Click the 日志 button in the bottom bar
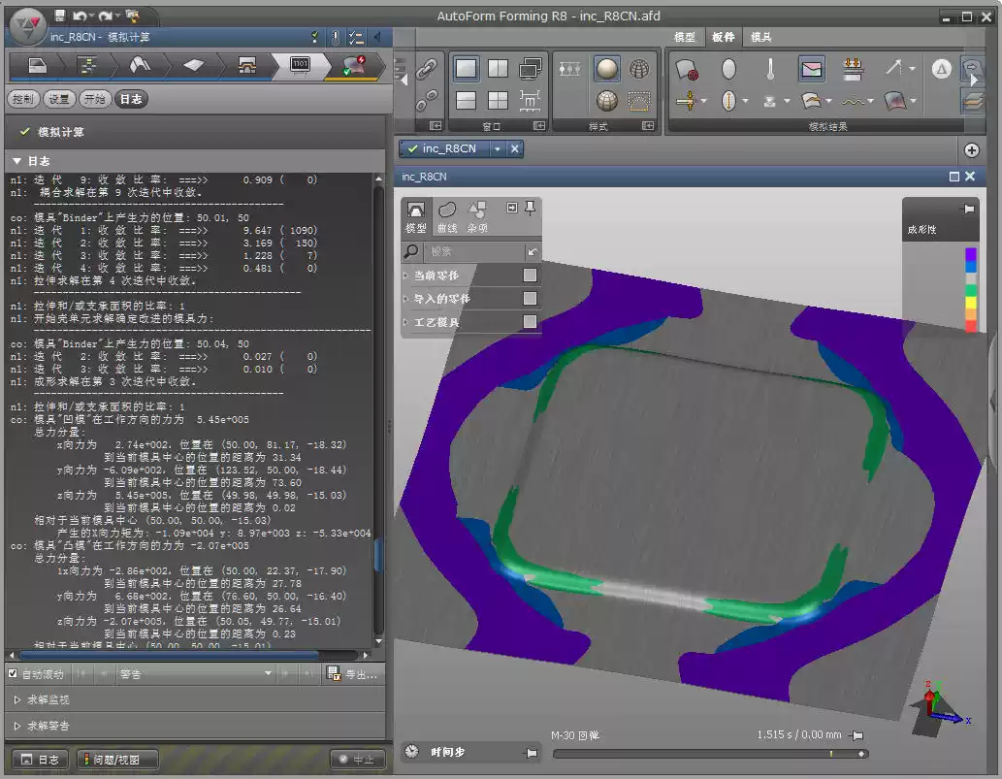 pyautogui.click(x=40, y=760)
